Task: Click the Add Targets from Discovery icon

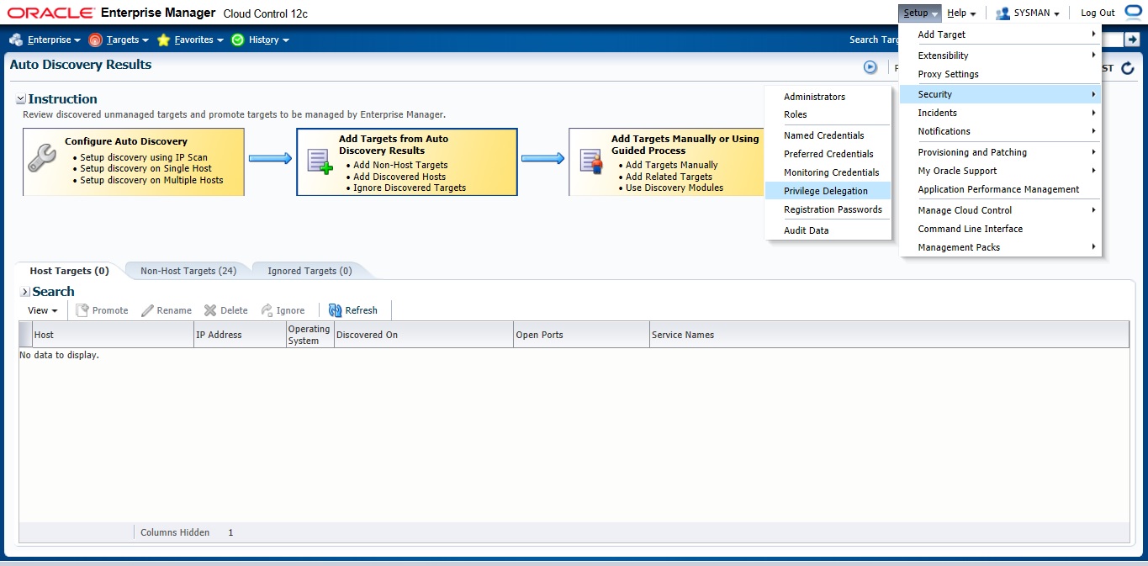Action: tap(320, 161)
